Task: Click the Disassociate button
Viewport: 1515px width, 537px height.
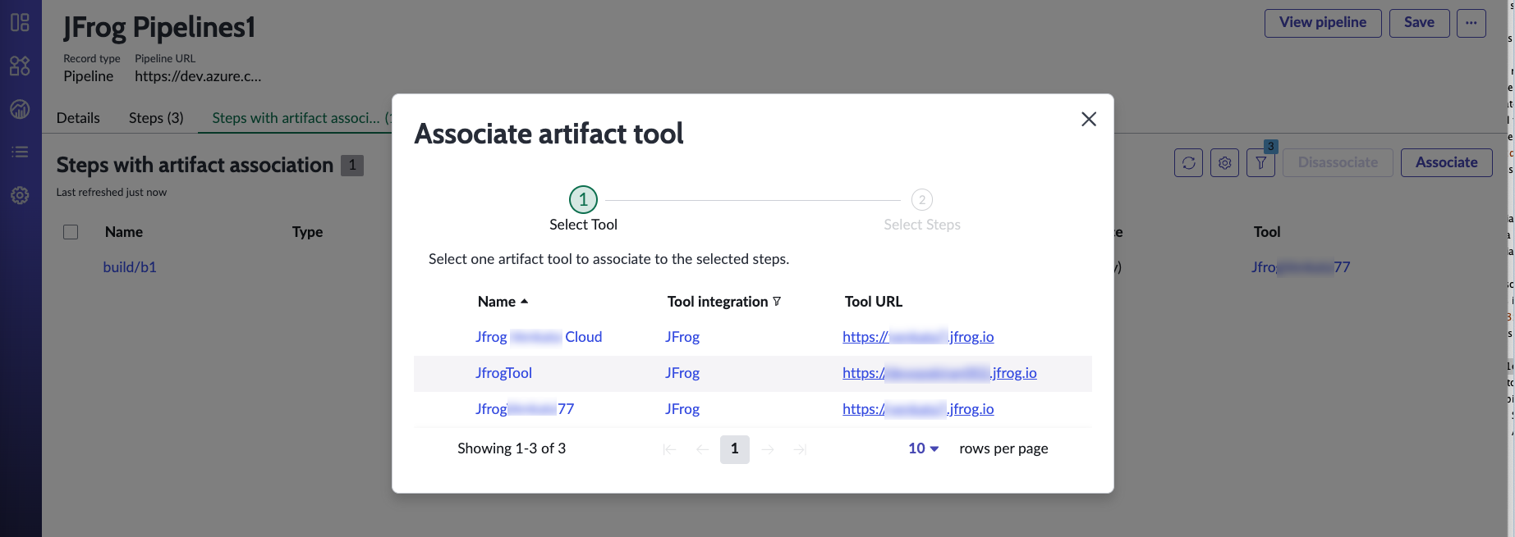Action: tap(1338, 162)
